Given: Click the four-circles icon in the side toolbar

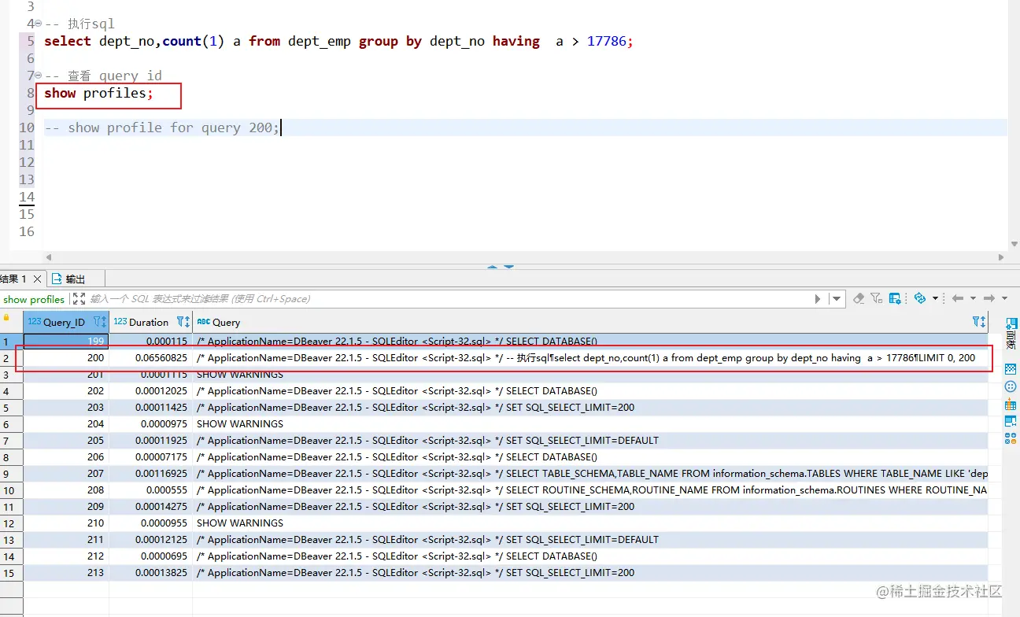Looking at the screenshot, I should click(1011, 438).
